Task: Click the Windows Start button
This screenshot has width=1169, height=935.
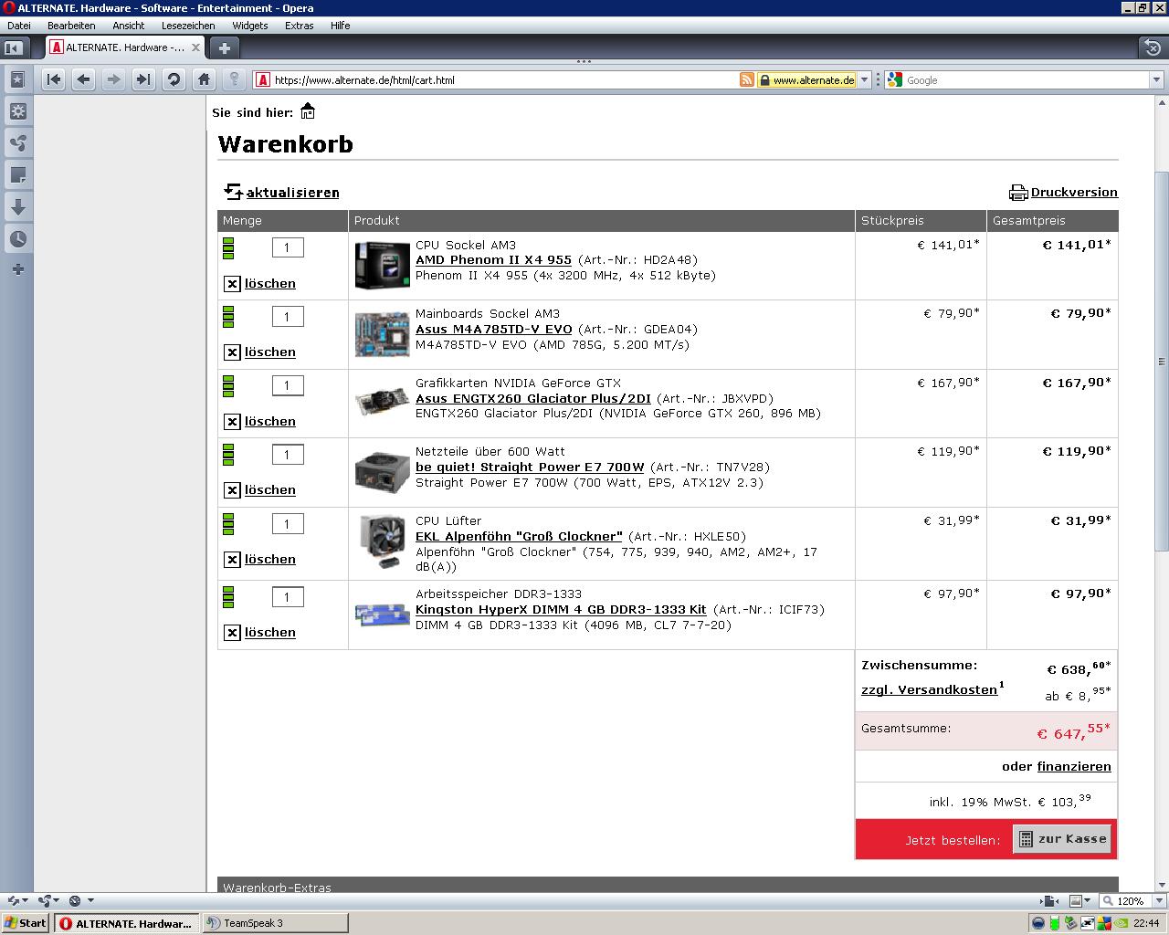Action: (x=26, y=923)
